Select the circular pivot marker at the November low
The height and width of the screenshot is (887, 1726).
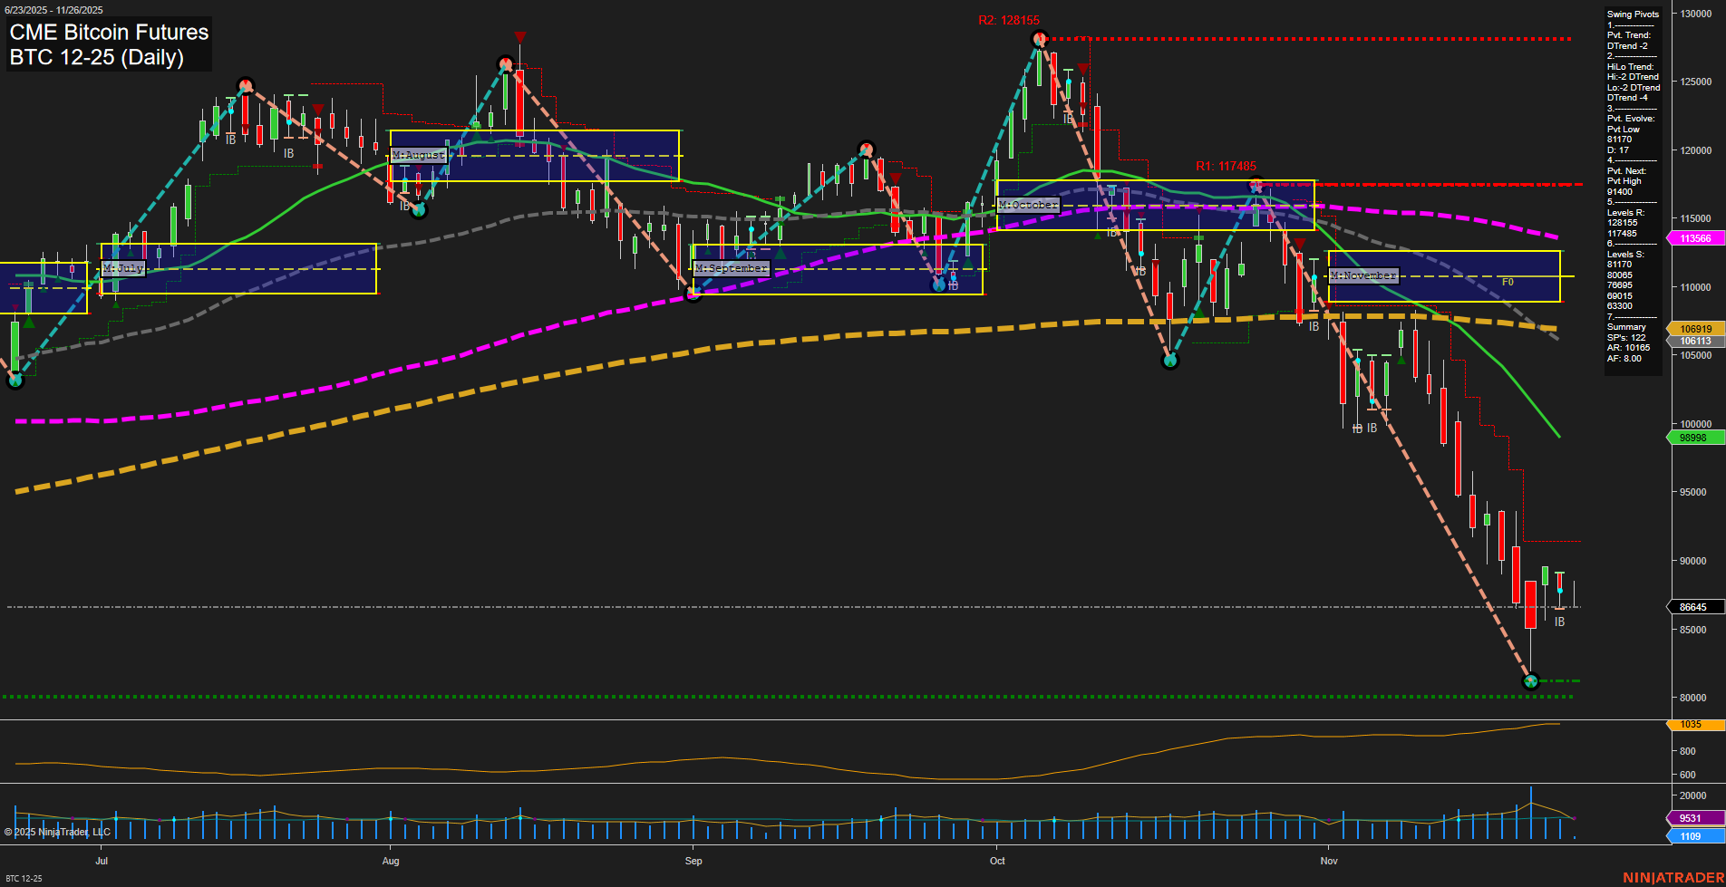click(1530, 680)
